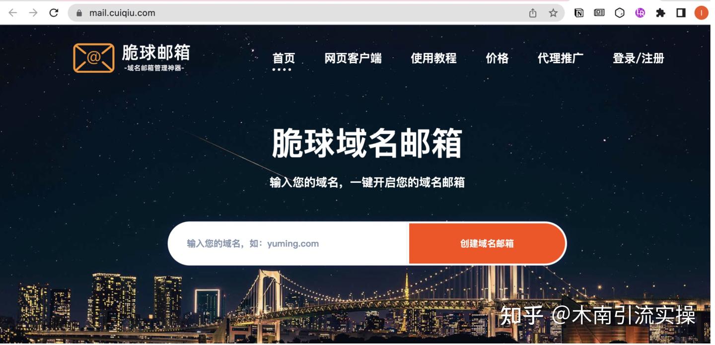The width and height of the screenshot is (715, 345).
Task: Click the hexagon extension icon
Action: click(620, 13)
